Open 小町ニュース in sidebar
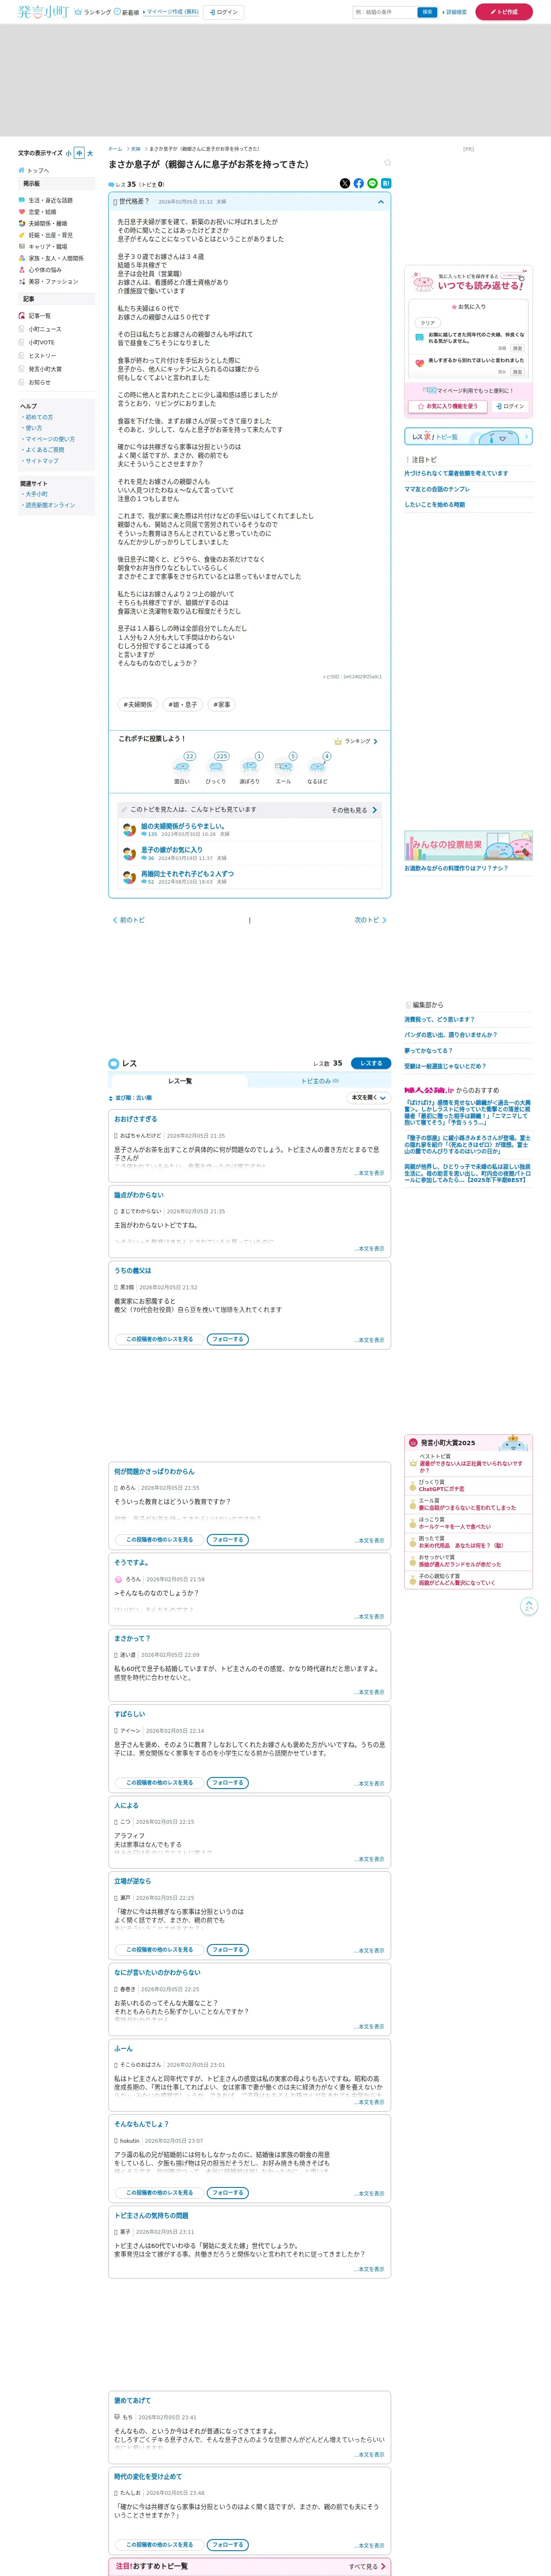 (x=45, y=329)
